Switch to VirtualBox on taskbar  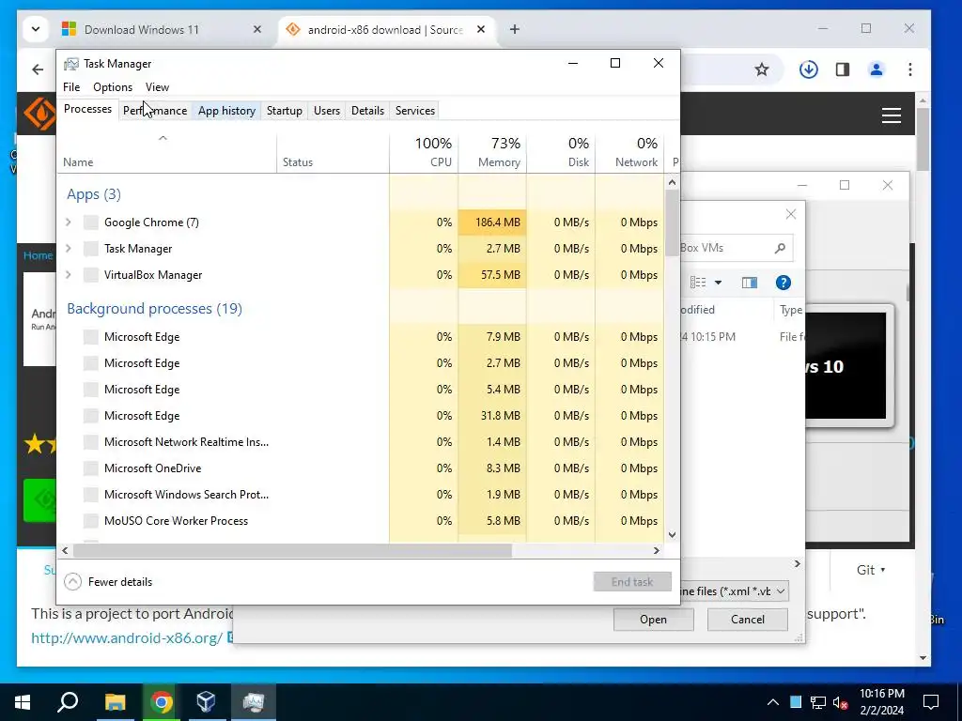pyautogui.click(x=206, y=701)
